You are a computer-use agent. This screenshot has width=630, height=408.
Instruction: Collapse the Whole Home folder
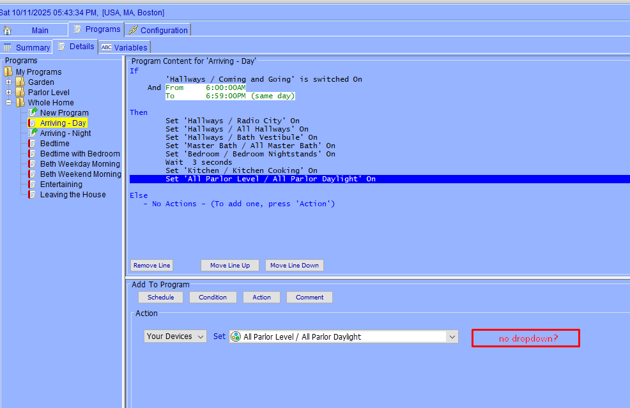[x=9, y=102]
